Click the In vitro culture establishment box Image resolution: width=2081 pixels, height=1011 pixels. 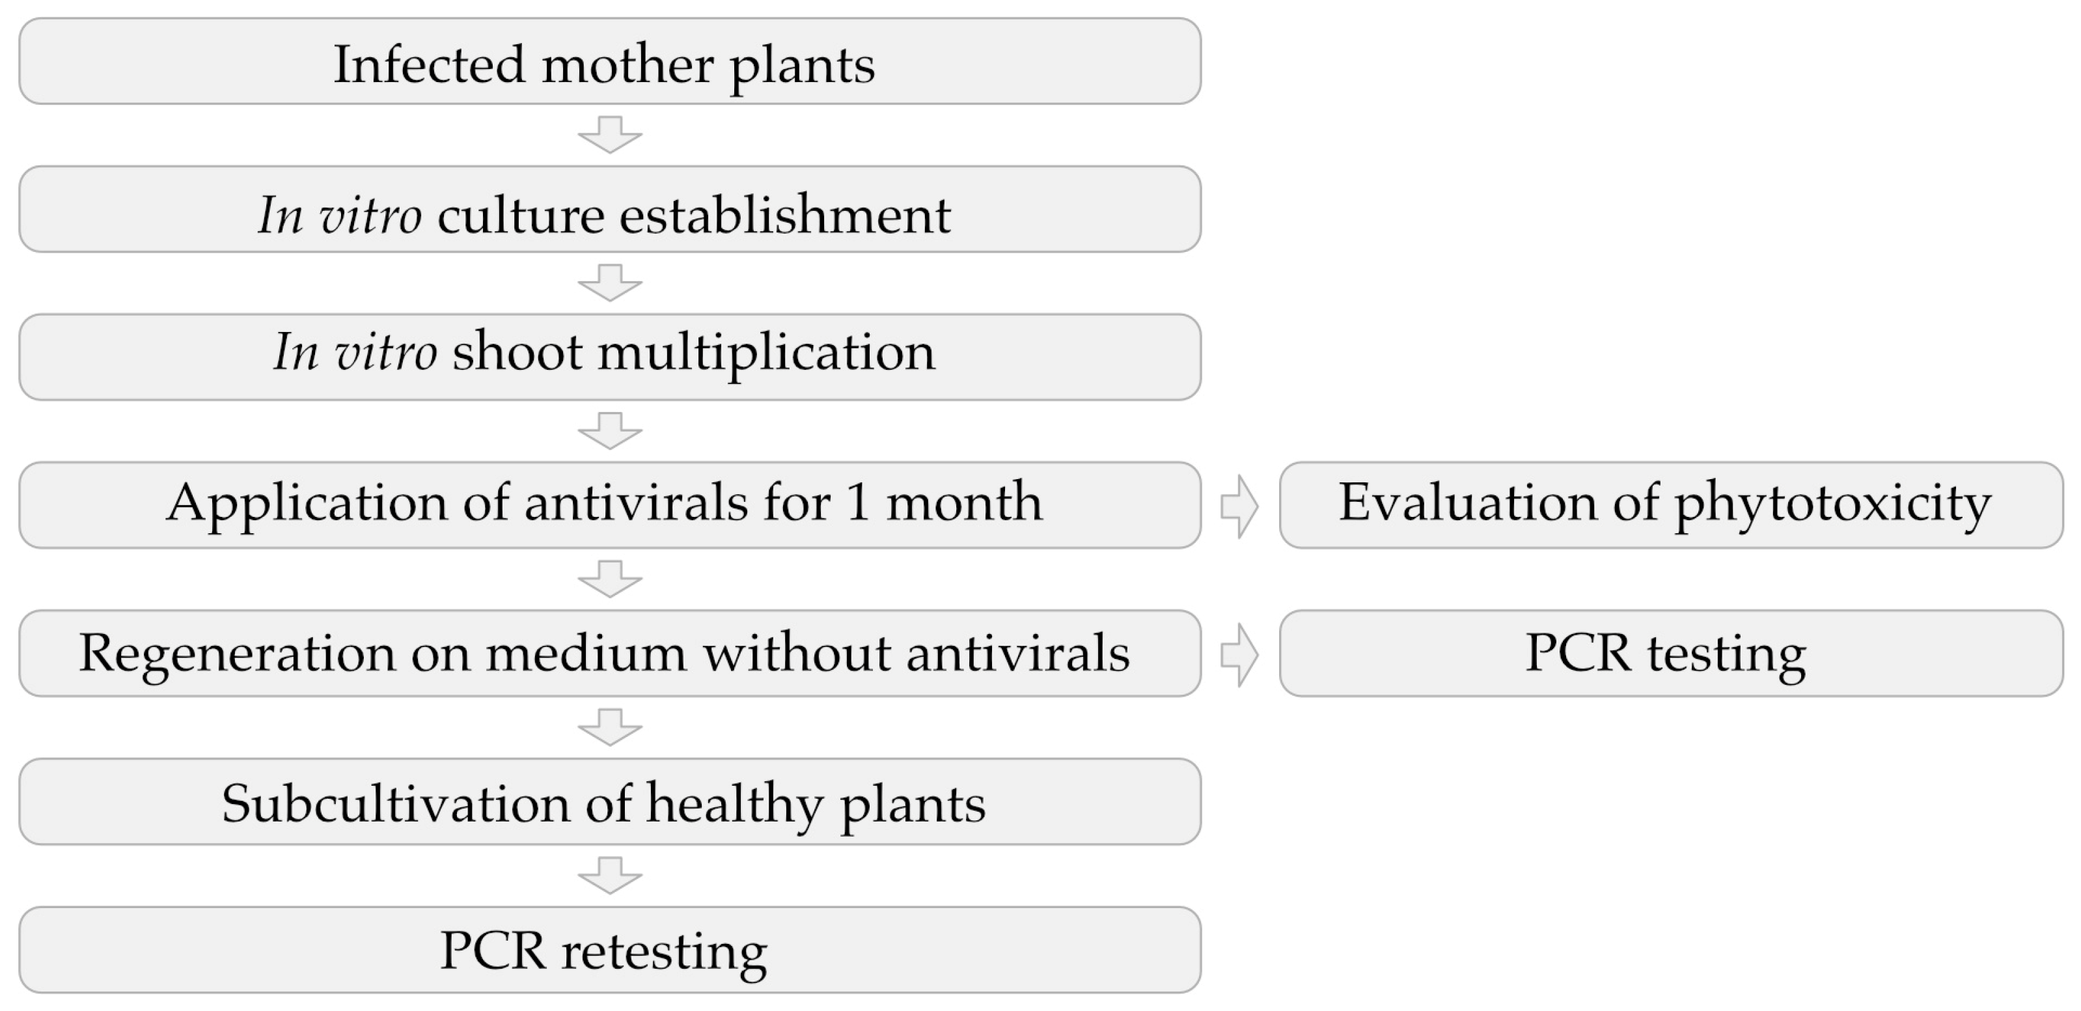tap(610, 210)
